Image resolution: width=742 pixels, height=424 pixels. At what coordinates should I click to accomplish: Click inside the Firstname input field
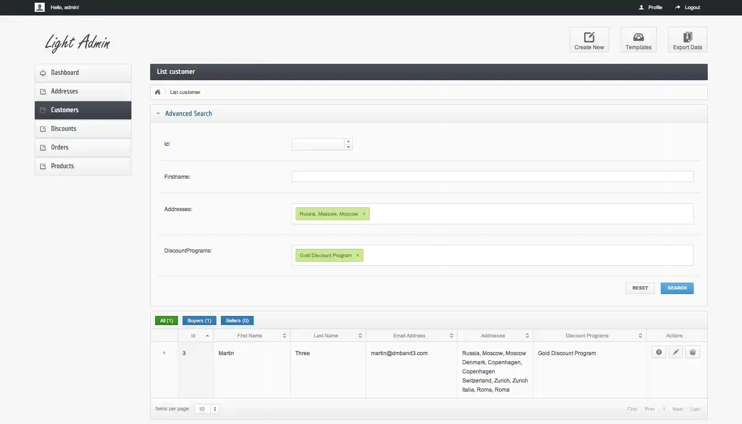pos(492,176)
